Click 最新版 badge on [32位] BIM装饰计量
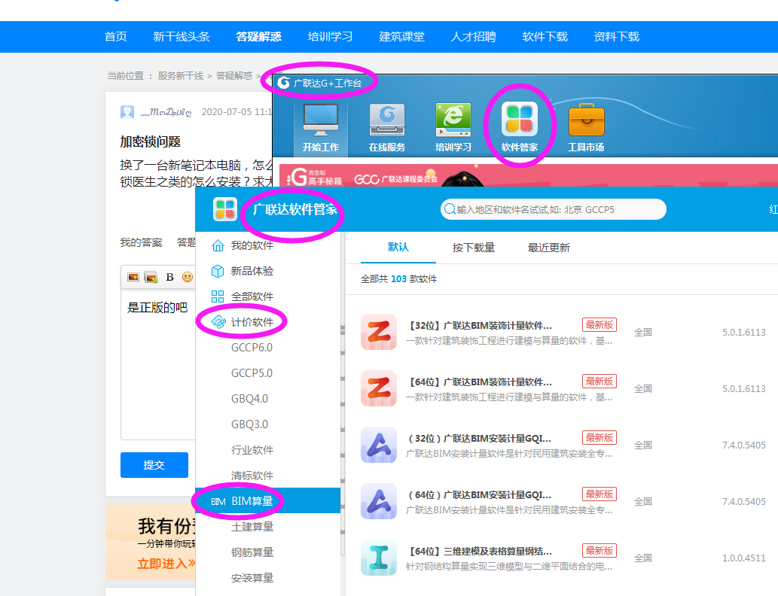 click(x=600, y=325)
